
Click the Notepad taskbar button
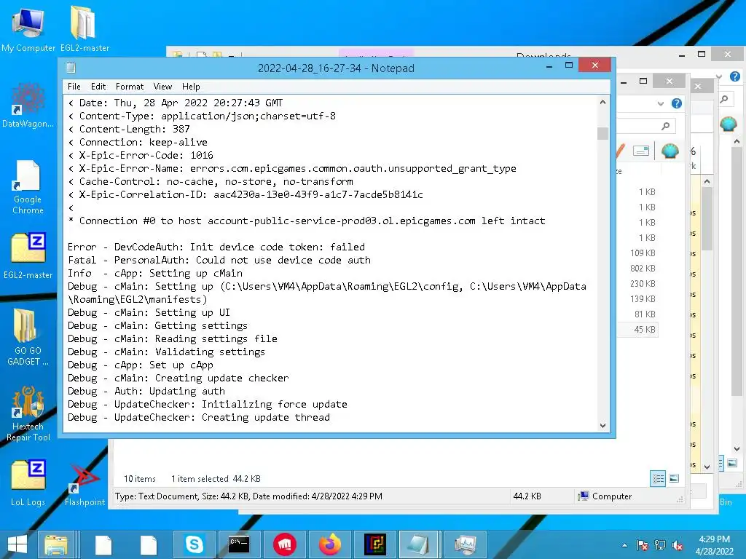click(x=419, y=544)
